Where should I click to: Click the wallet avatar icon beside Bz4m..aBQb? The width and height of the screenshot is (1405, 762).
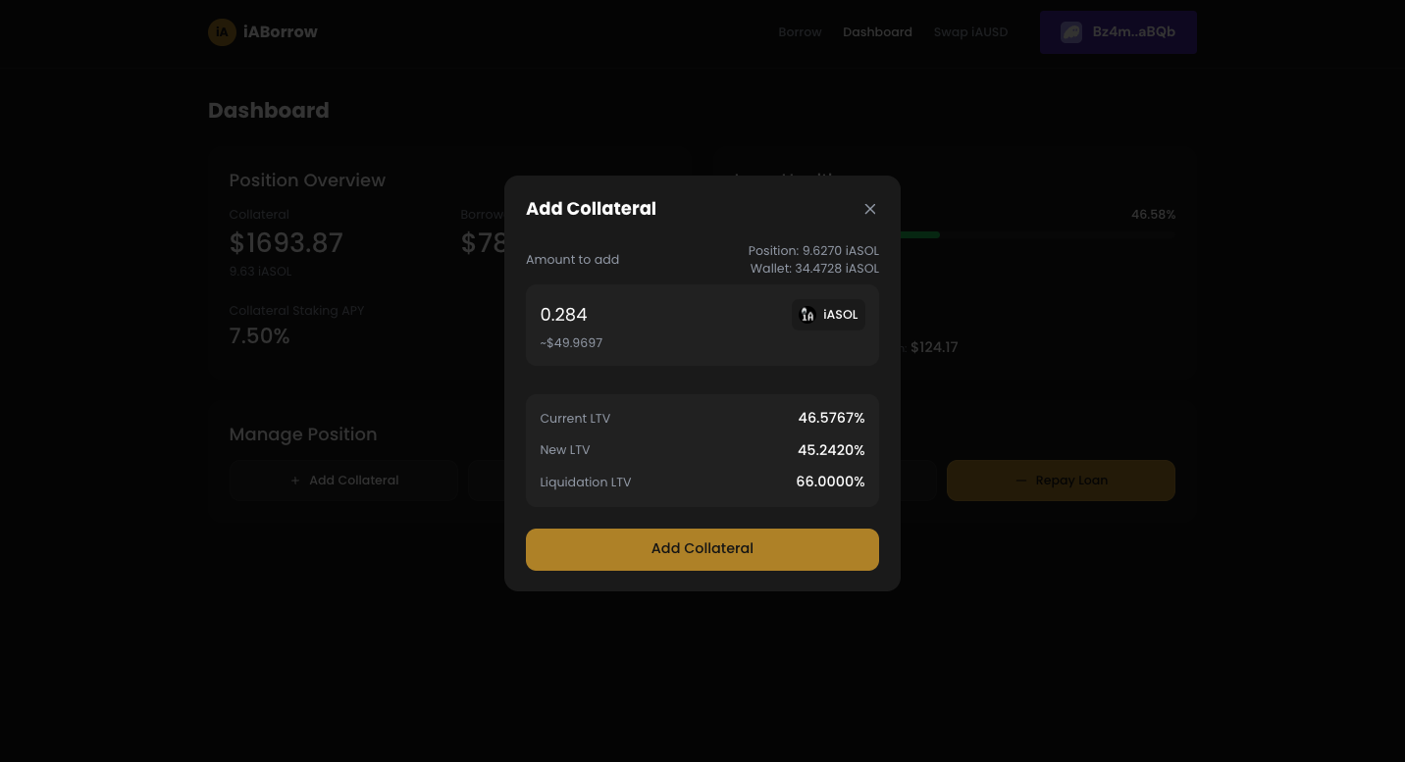click(x=1071, y=32)
